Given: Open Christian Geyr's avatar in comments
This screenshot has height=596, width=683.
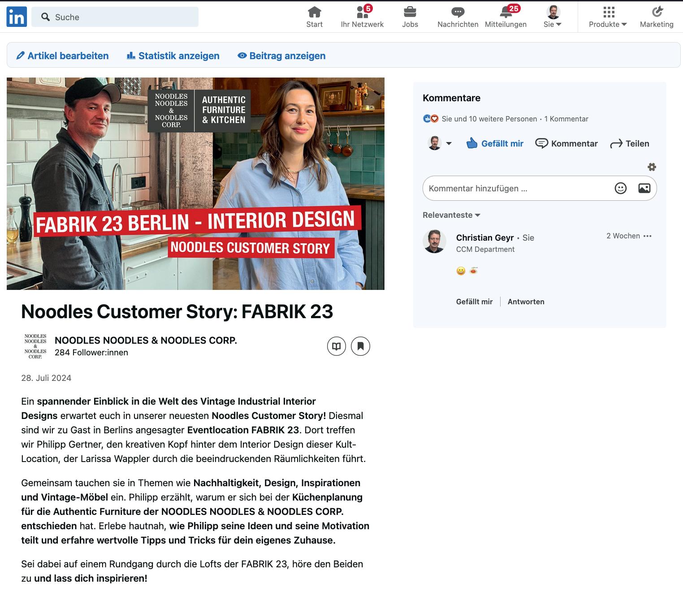Looking at the screenshot, I should coord(434,242).
